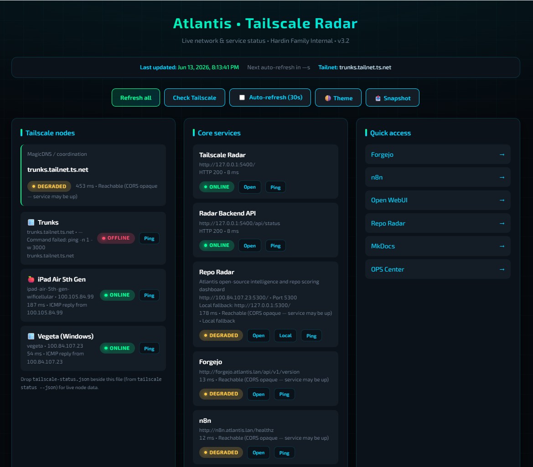The image size is (533, 467).
Task: Select the trunks.tailnet.ts.net coordination heading
Action: click(58, 169)
